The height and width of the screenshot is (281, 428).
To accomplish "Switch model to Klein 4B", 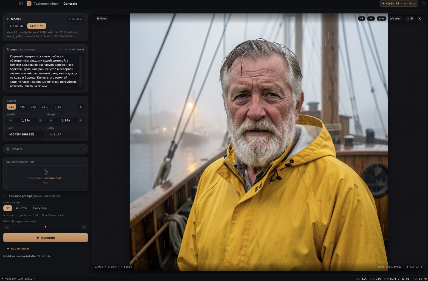I will click(16, 26).
